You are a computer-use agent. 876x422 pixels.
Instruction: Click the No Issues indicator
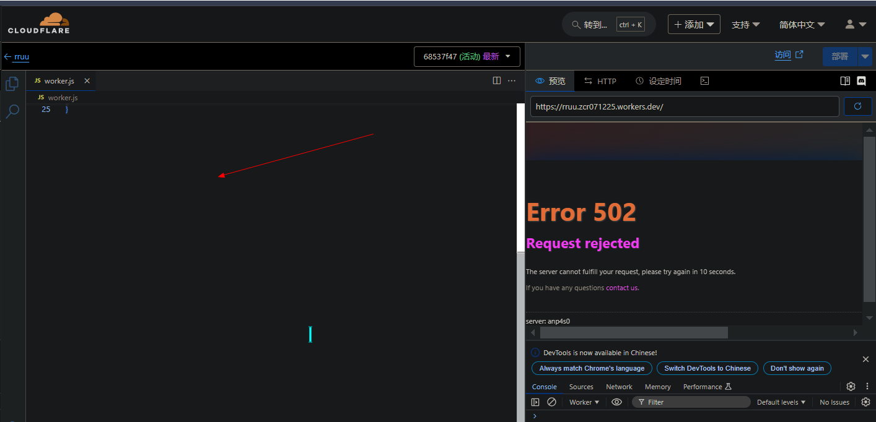[834, 402]
